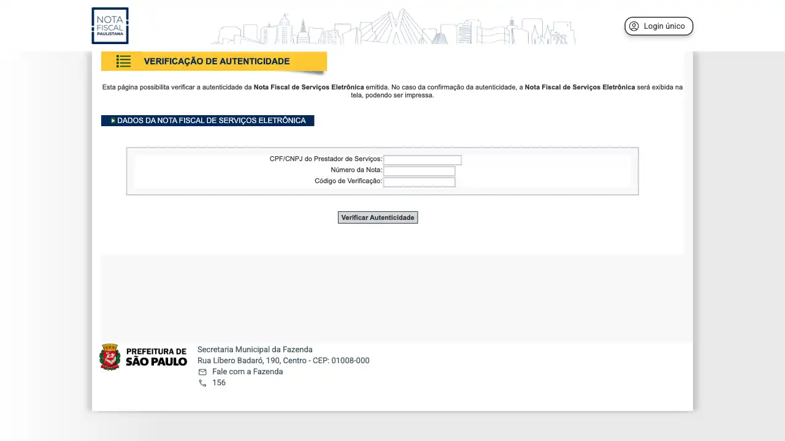Click the Rua Líbero Badaró address line
The width and height of the screenshot is (785, 441).
(x=283, y=361)
